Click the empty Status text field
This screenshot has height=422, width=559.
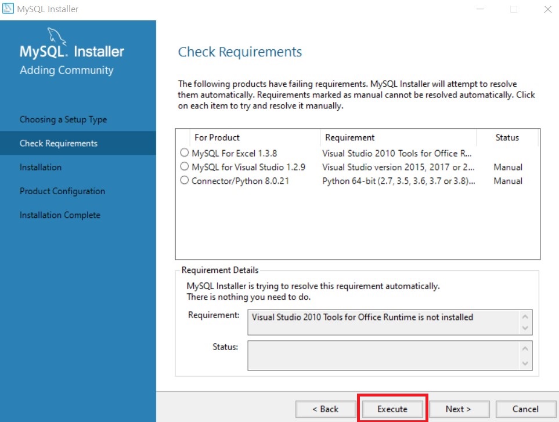click(390, 355)
